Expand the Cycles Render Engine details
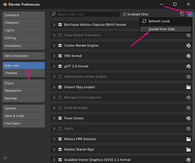Image resolution: width=195 pixels, height=163 pixels. pos(54,46)
